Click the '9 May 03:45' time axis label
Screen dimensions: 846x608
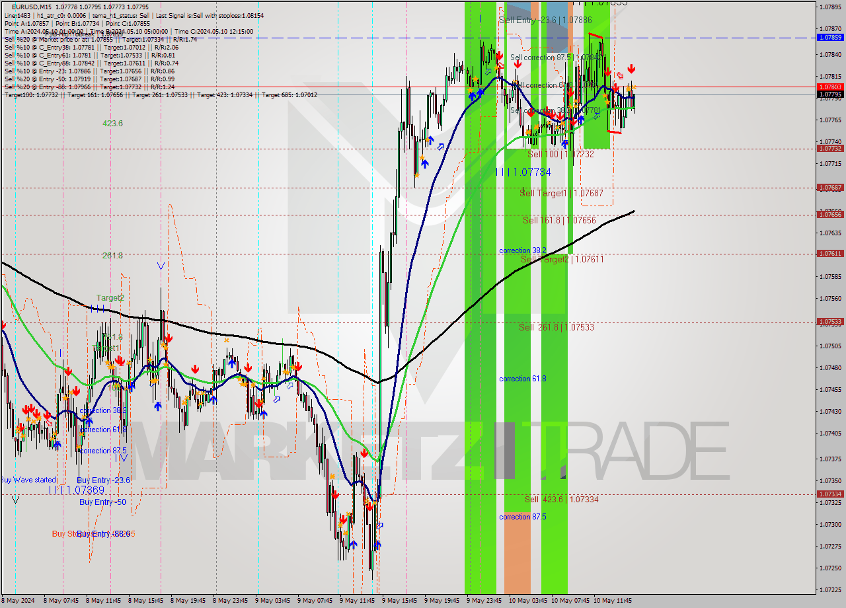click(x=271, y=601)
